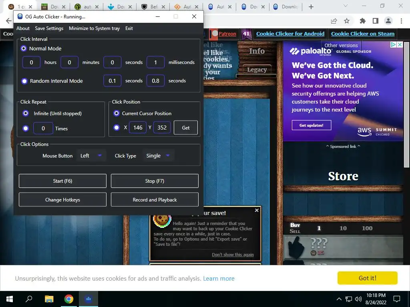The width and height of the screenshot is (410, 307).
Task: Click the page vertical scrollbar
Action: 406,104
